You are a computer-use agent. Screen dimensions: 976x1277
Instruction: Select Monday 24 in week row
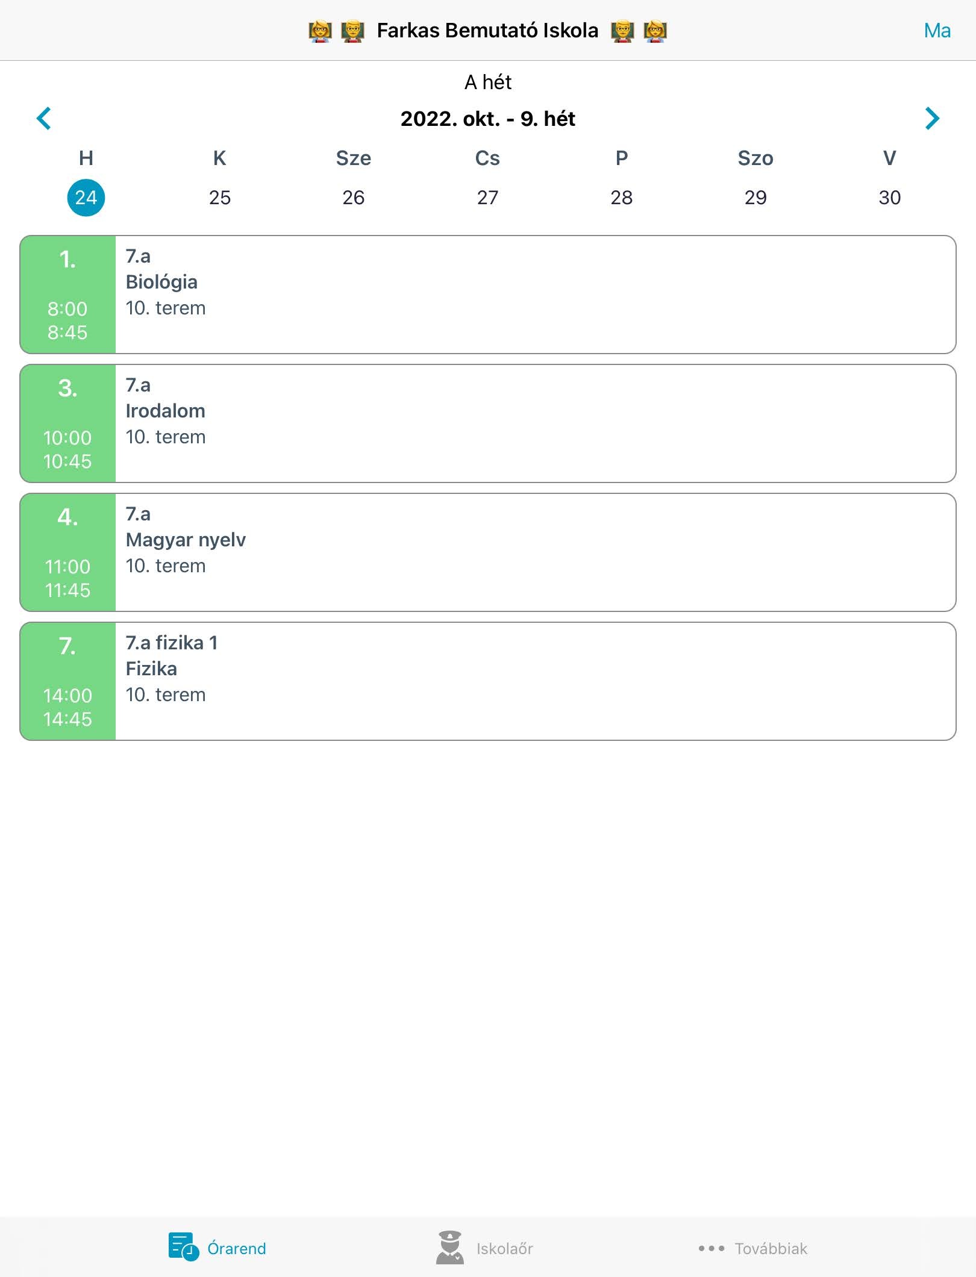click(86, 198)
